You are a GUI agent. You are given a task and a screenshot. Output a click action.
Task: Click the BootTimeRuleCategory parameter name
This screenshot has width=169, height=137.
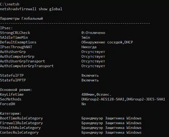tap(21, 118)
